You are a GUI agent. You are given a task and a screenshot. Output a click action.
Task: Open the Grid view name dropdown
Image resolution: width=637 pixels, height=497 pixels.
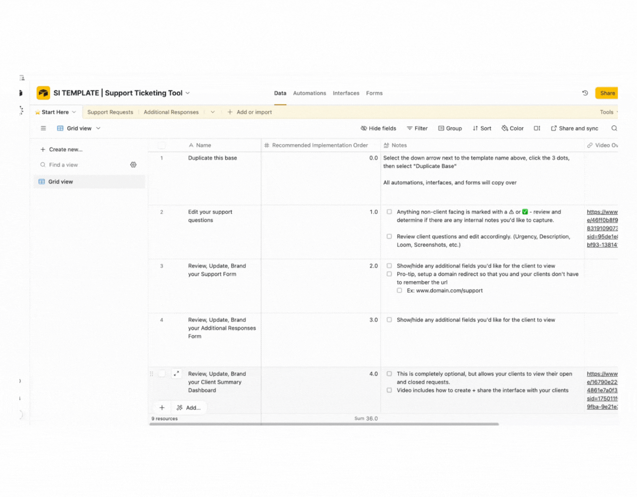click(x=99, y=128)
